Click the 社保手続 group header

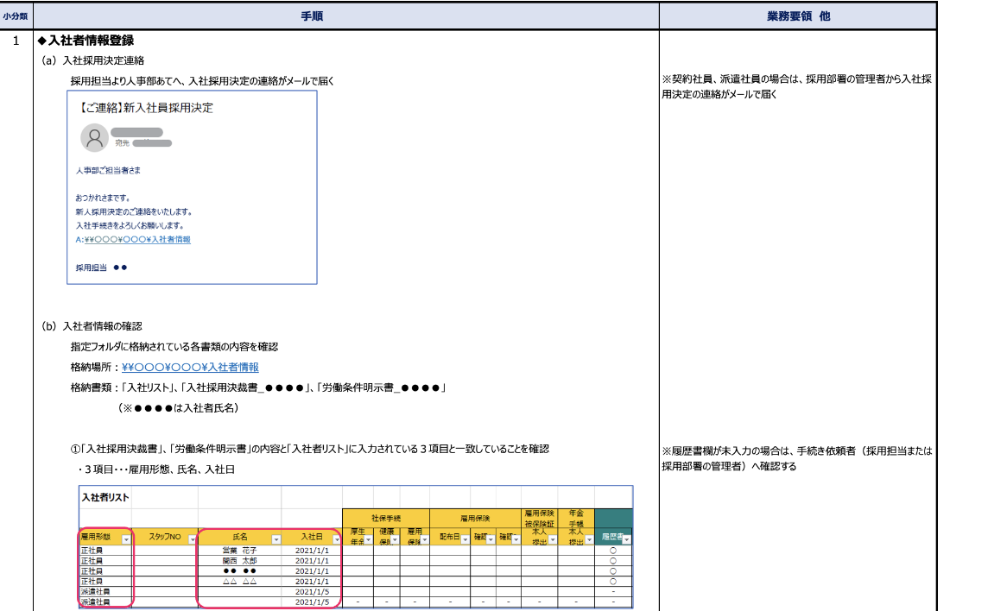(x=385, y=518)
